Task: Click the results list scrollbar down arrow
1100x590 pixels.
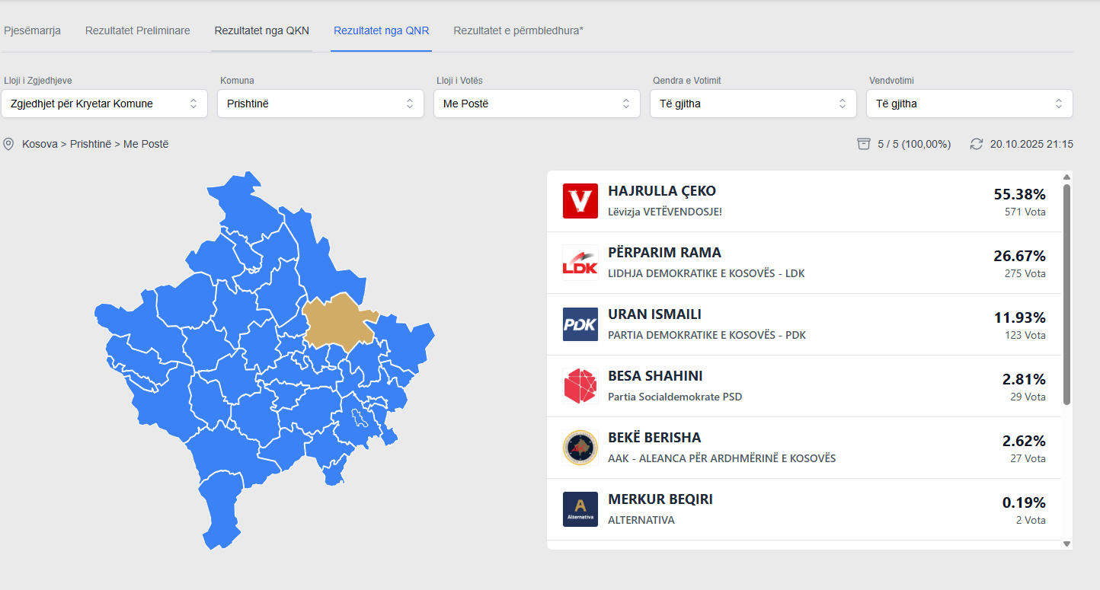Action: coord(1066,544)
